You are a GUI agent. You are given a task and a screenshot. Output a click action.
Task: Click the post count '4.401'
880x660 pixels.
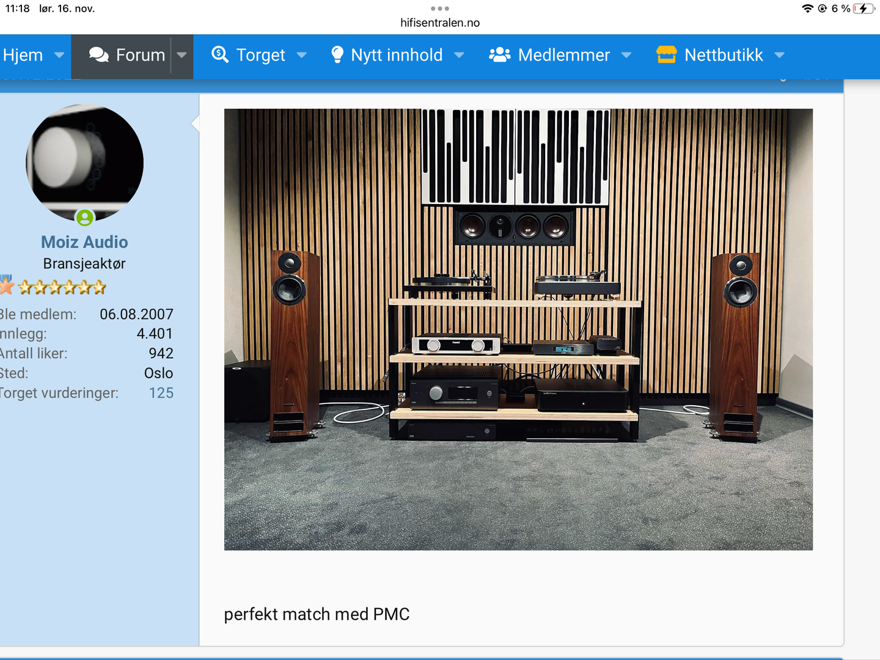155,334
